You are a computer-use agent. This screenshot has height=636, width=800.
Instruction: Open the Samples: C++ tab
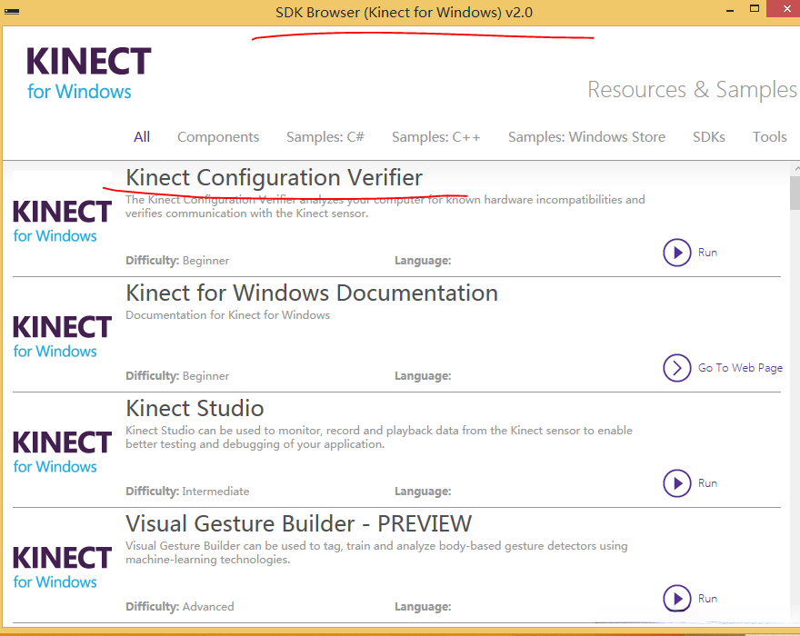(x=435, y=136)
